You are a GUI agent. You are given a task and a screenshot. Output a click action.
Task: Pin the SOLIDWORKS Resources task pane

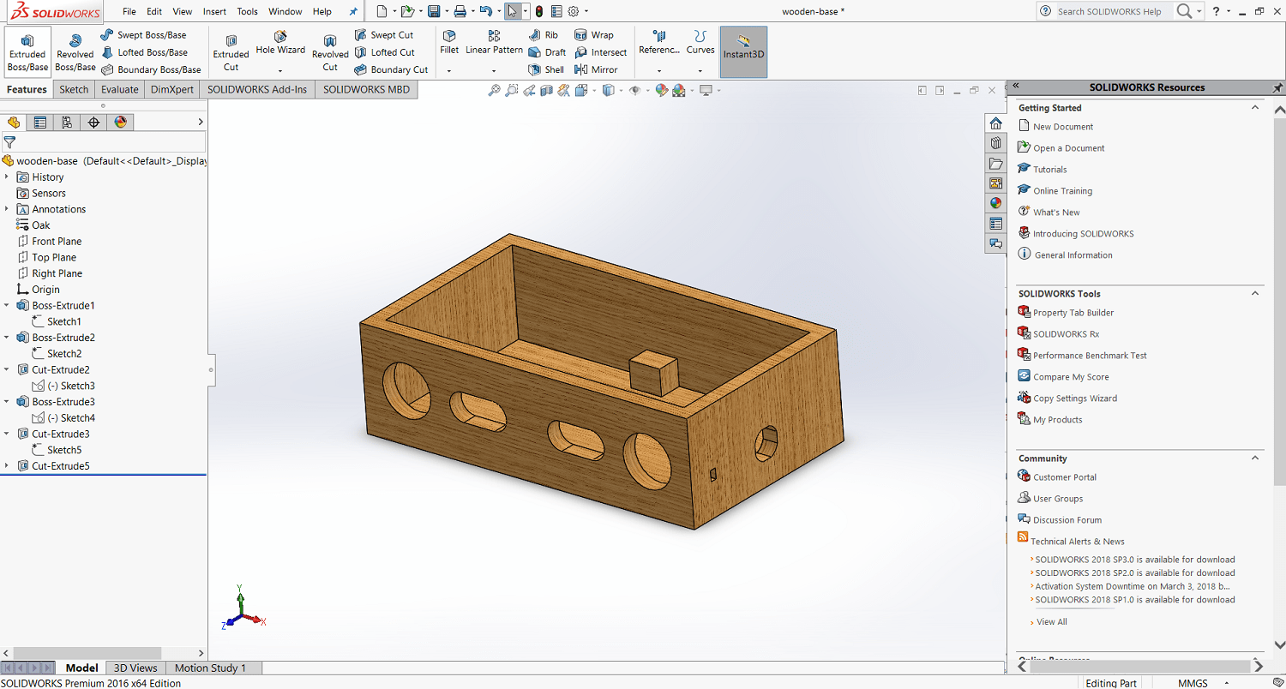pyautogui.click(x=1277, y=87)
